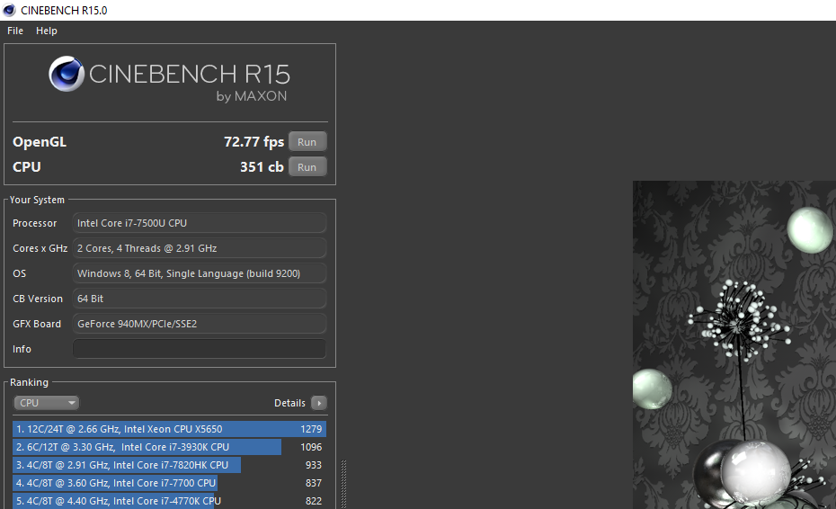Select ranking row Intel Core i7-7700 CPU
Image resolution: width=836 pixels, height=509 pixels.
click(170, 483)
